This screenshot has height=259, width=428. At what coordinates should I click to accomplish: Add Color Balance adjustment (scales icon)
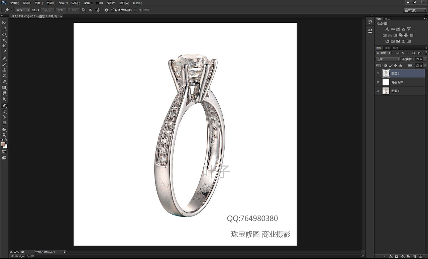coord(390,35)
